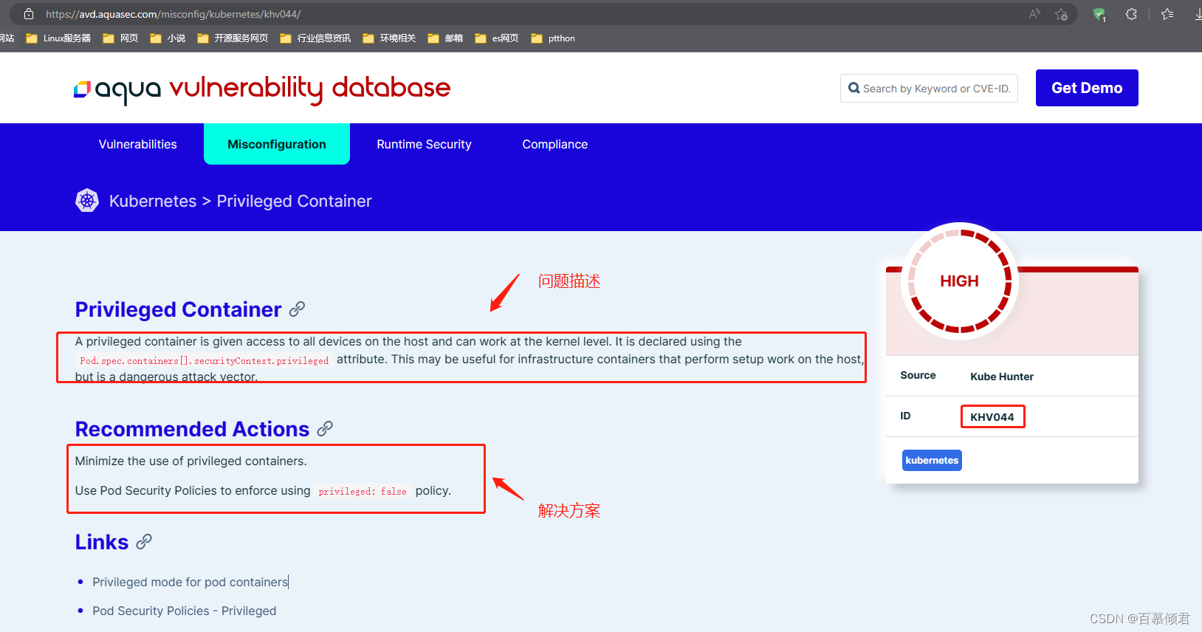The width and height of the screenshot is (1202, 632).
Task: Click the Recommended Actions heading
Action: click(192, 429)
